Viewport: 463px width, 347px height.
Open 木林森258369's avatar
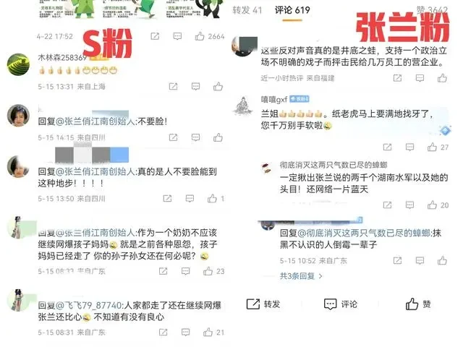tap(18, 64)
